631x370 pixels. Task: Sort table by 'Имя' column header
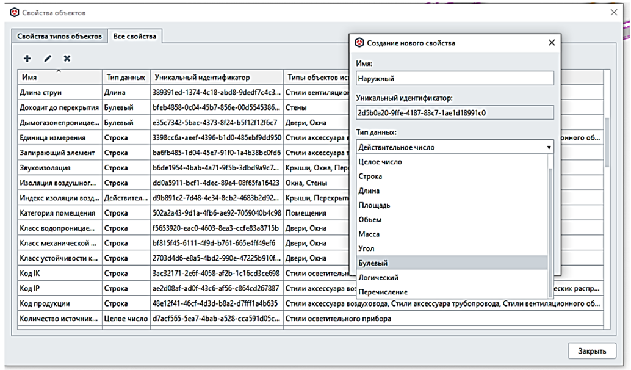point(59,78)
